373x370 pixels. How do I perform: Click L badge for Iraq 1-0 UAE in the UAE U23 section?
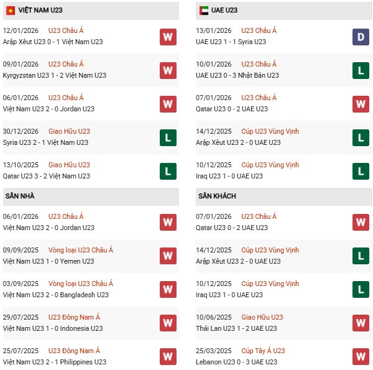[361, 171]
